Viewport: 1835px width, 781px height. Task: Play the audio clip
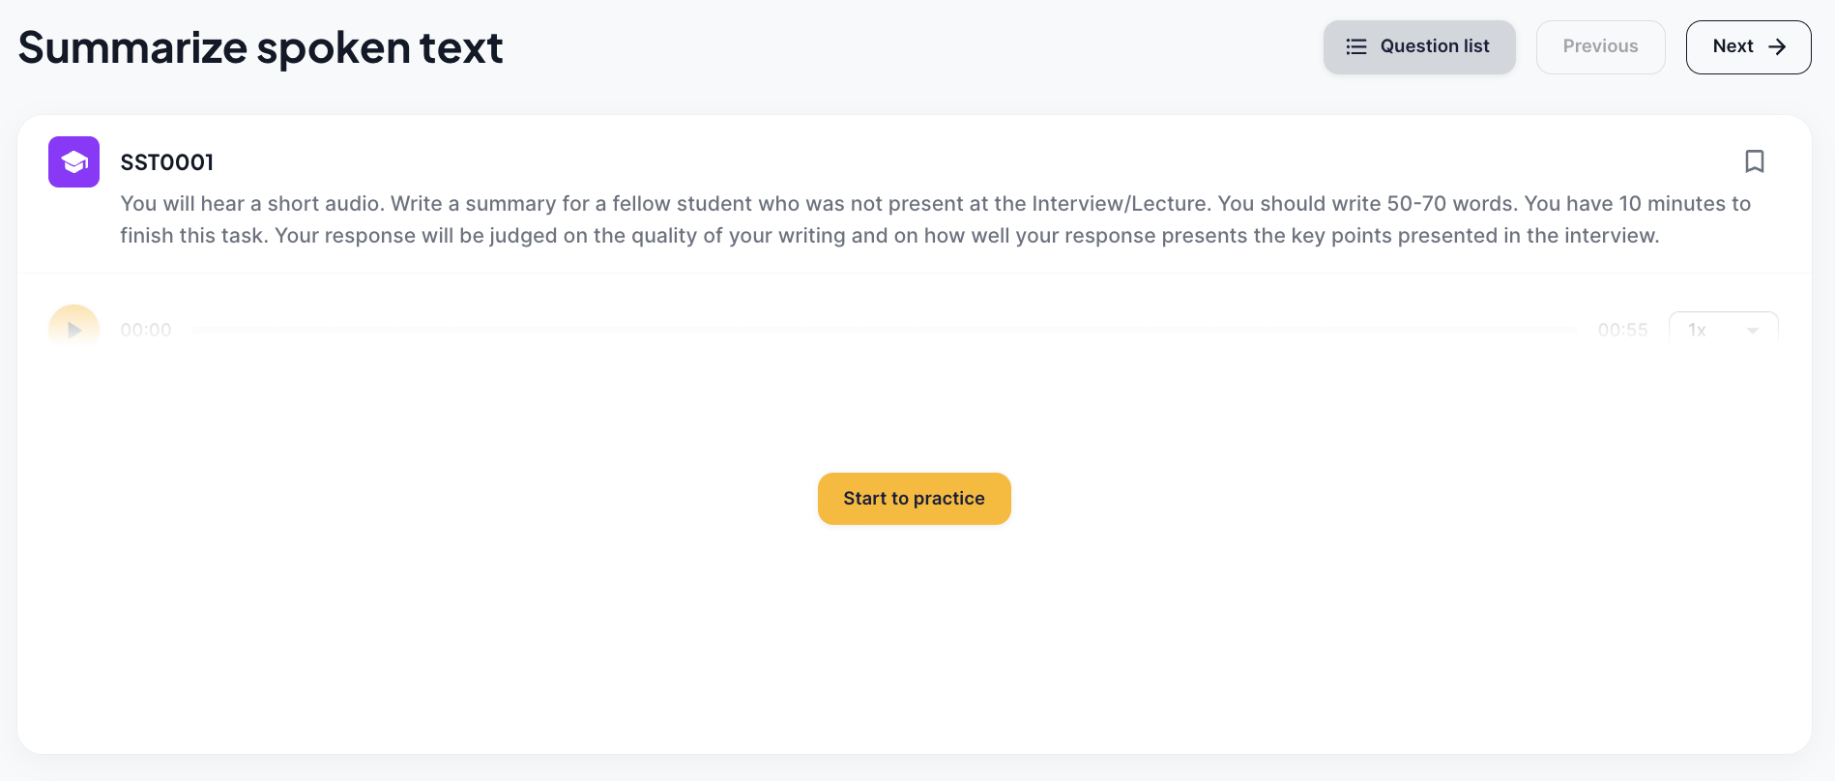[x=73, y=330]
